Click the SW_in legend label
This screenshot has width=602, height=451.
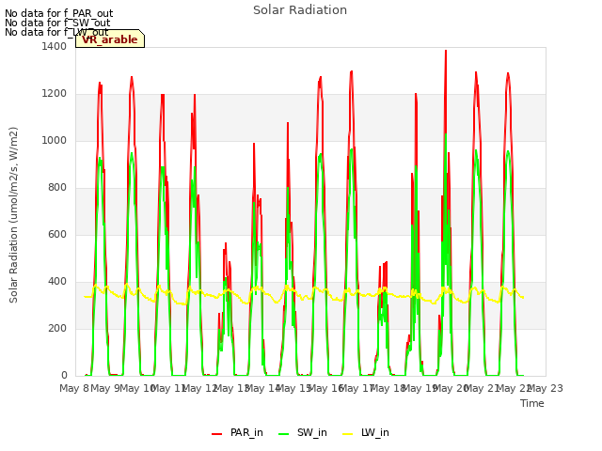tap(311, 432)
